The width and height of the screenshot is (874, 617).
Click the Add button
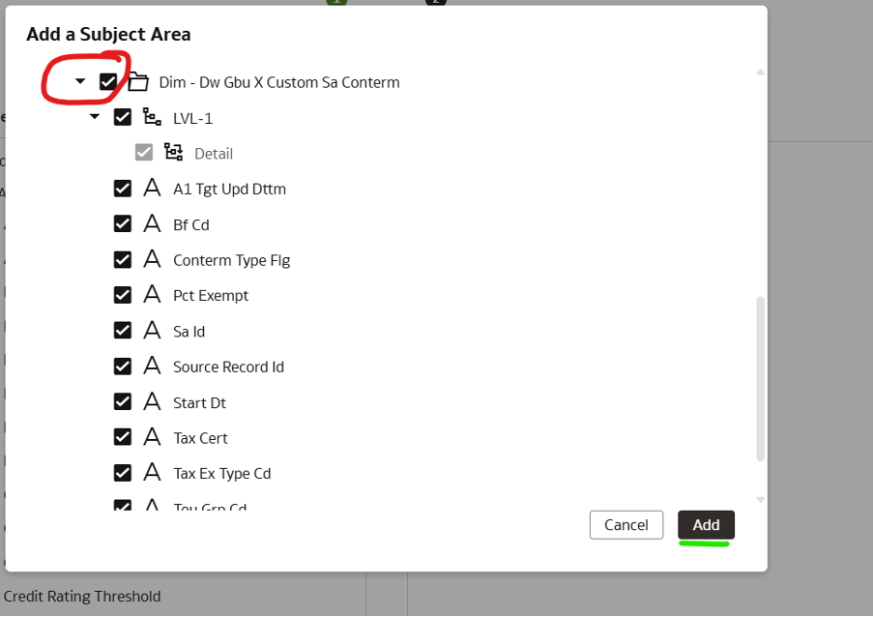coord(706,525)
